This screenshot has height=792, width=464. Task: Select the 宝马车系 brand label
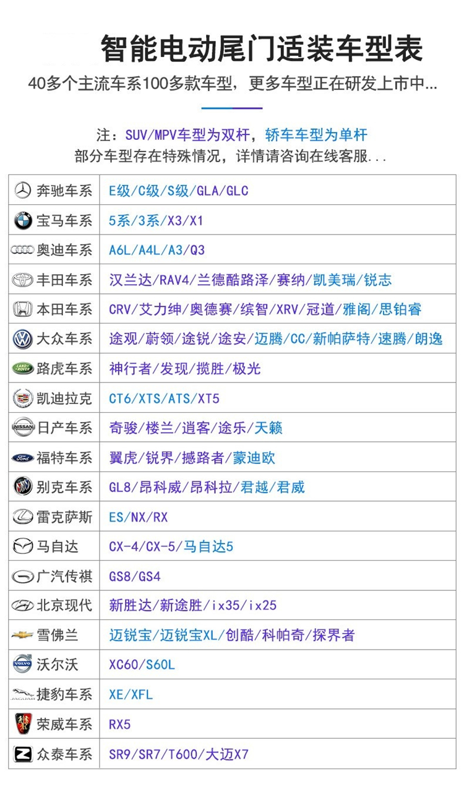tap(64, 220)
